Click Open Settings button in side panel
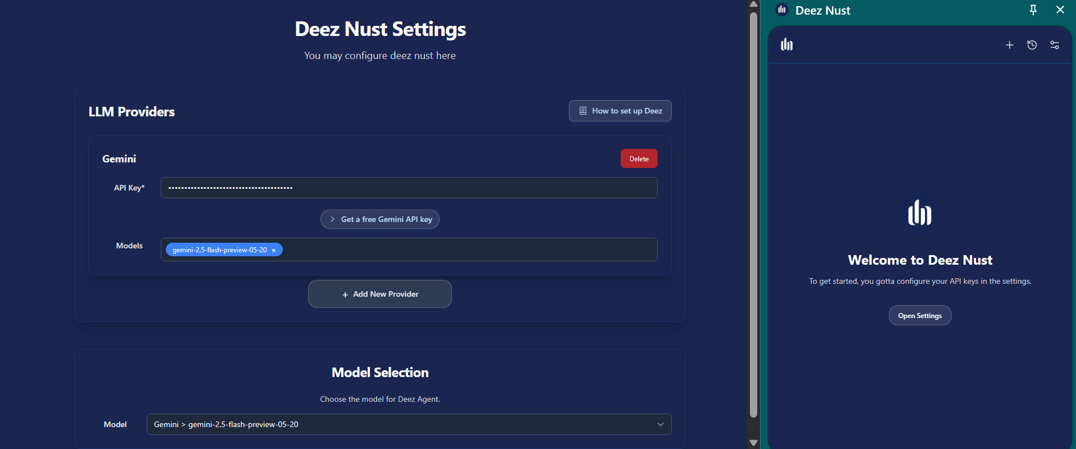This screenshot has height=449, width=1076. click(920, 315)
